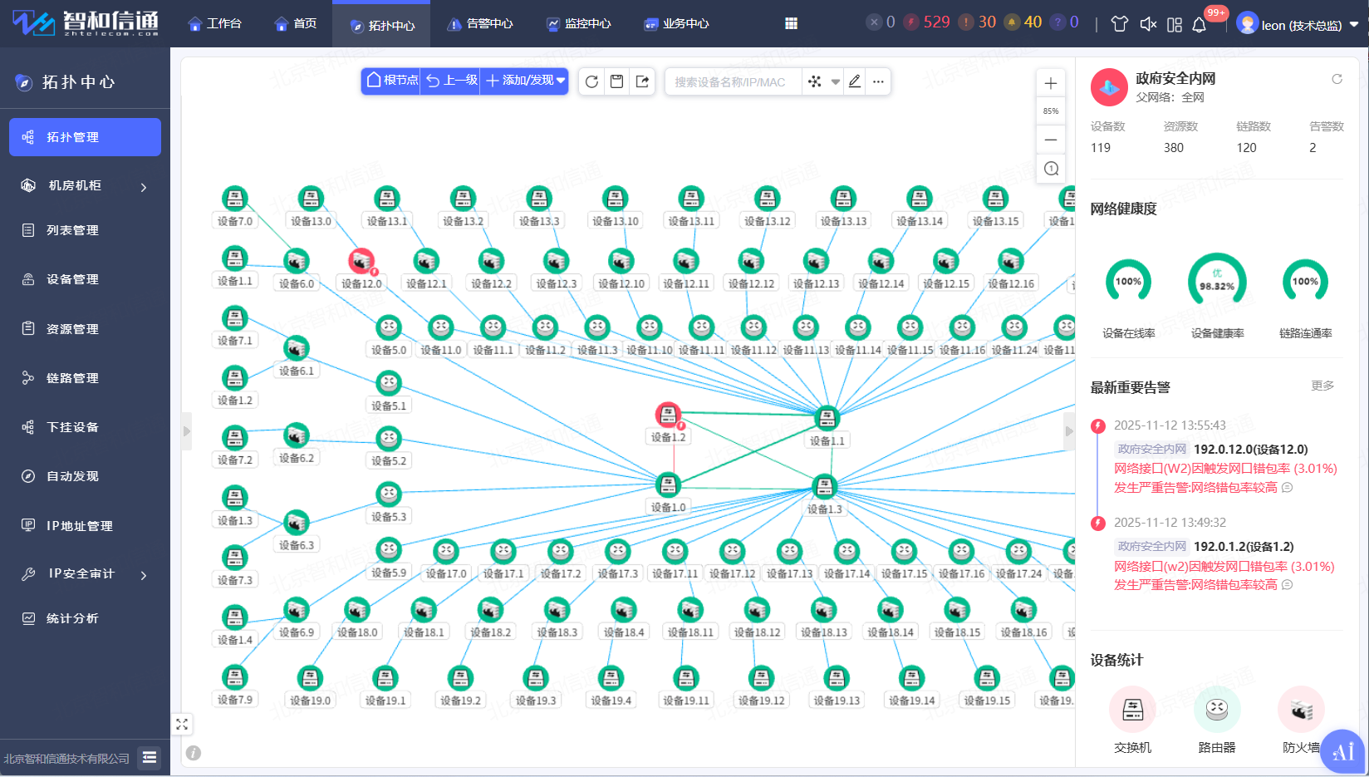Open the more options ellipsis menu
Image resolution: width=1369 pixels, height=777 pixels.
(878, 81)
